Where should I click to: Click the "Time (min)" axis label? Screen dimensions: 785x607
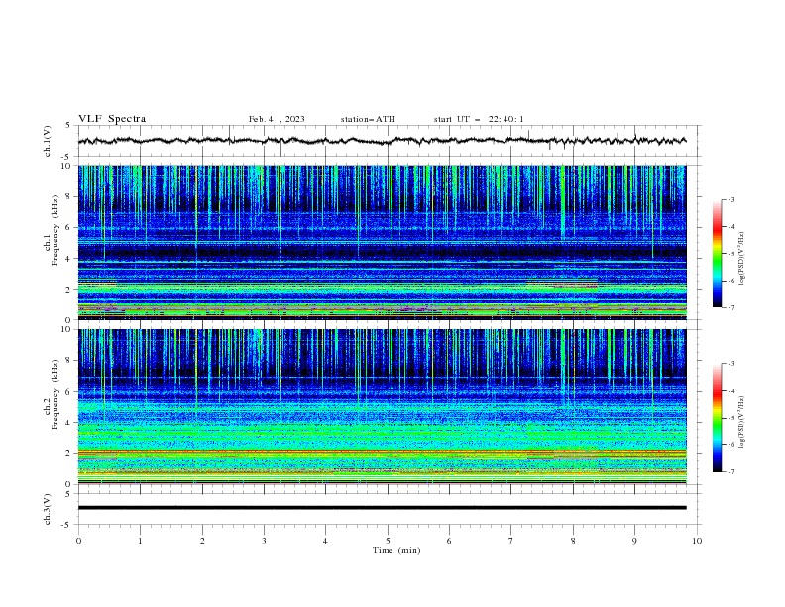tap(396, 550)
